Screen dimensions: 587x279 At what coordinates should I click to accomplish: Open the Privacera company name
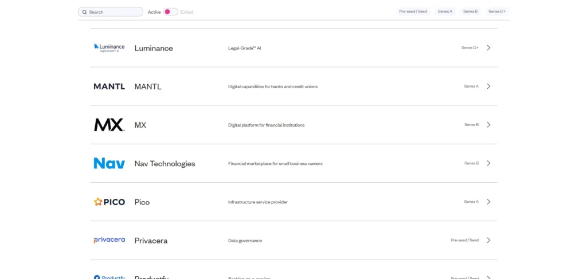pos(151,241)
